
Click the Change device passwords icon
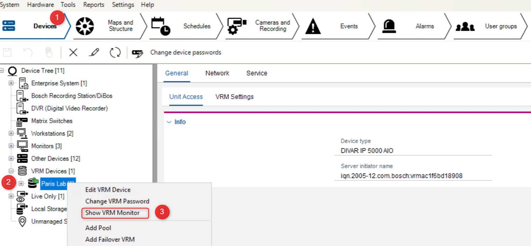[137, 53]
